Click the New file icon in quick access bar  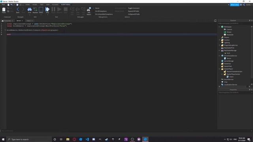8,5
